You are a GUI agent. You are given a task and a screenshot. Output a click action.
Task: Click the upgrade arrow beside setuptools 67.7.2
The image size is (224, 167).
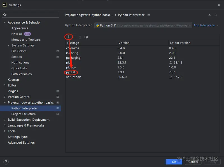[x=171, y=77]
